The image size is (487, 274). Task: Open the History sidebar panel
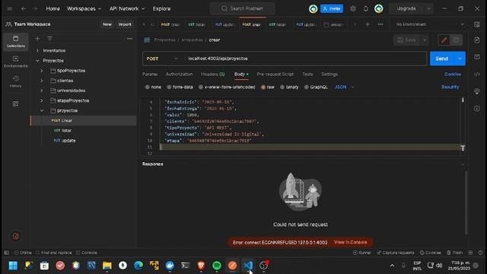[15, 81]
